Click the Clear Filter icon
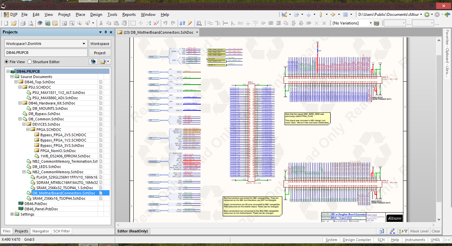This screenshot has width=452, height=246. [x=156, y=23]
